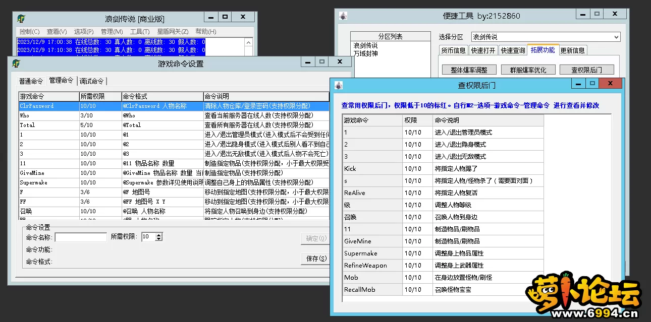The image size is (651, 322).
Task: Click the log scroll-up arrow in 浪剑传说 window
Action: pyautogui.click(x=249, y=43)
